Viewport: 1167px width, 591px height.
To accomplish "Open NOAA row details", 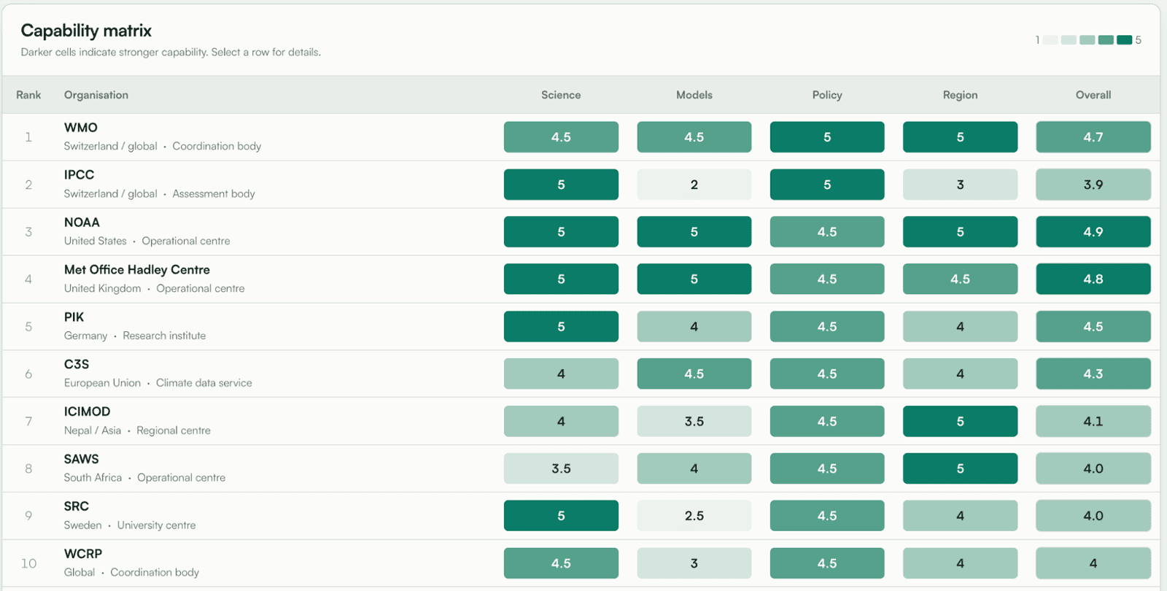I will pyautogui.click(x=581, y=232).
